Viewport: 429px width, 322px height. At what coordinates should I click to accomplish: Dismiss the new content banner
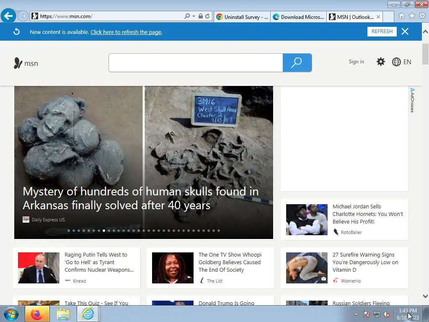(x=405, y=31)
